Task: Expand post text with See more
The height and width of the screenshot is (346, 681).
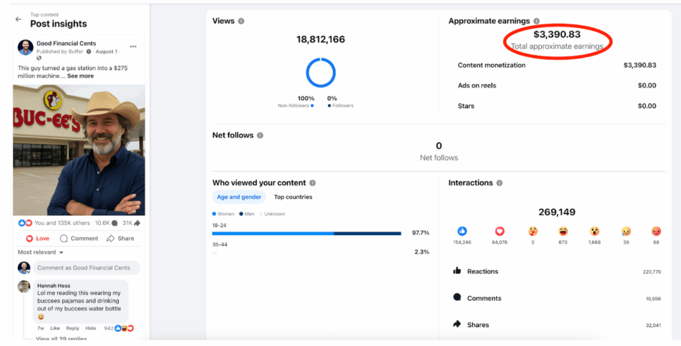Action: [80, 76]
